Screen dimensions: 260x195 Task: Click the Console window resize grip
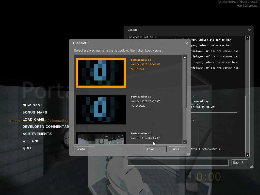(x=252, y=167)
